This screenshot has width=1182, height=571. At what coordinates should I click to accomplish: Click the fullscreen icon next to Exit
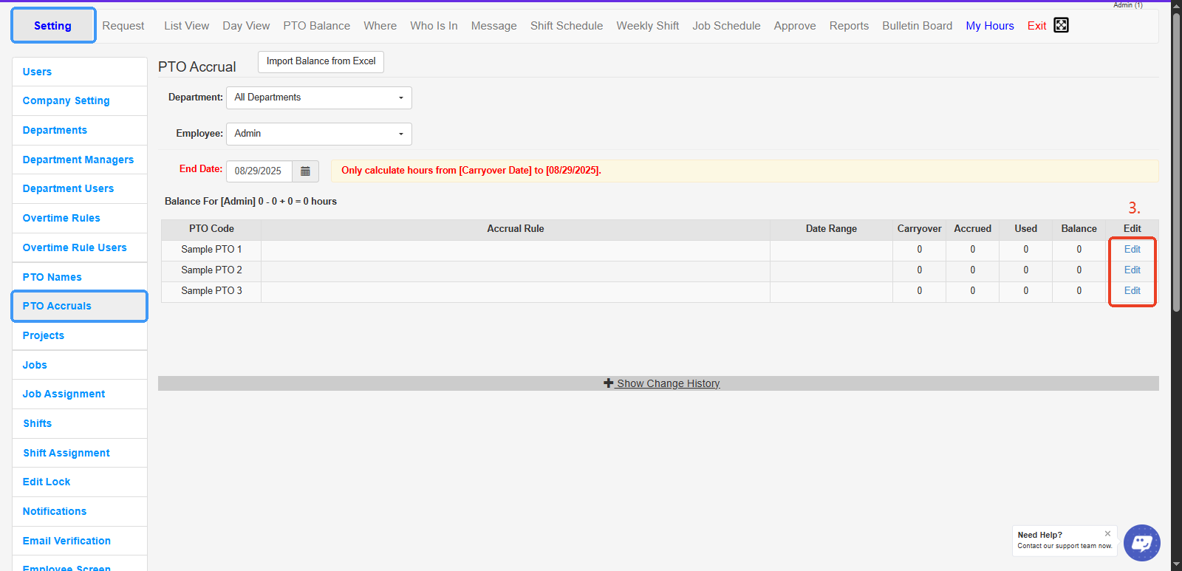pos(1061,25)
